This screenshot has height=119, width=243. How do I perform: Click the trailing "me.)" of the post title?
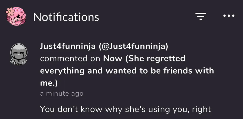point(49,83)
